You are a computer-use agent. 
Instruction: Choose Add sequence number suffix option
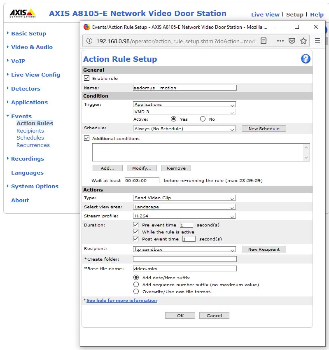(136, 285)
